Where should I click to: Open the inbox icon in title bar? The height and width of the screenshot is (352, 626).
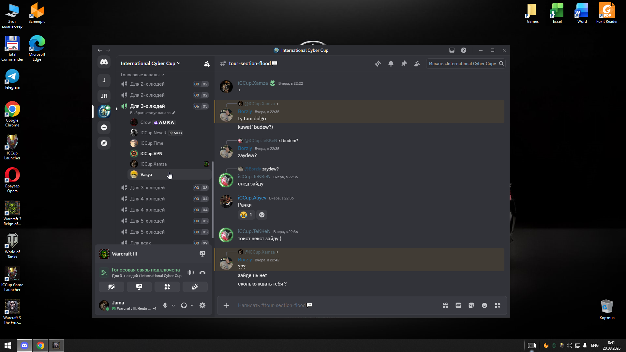pos(452,50)
